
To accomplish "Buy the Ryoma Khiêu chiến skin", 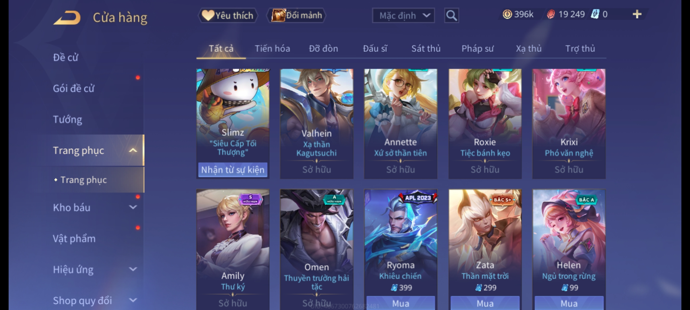I will point(400,303).
